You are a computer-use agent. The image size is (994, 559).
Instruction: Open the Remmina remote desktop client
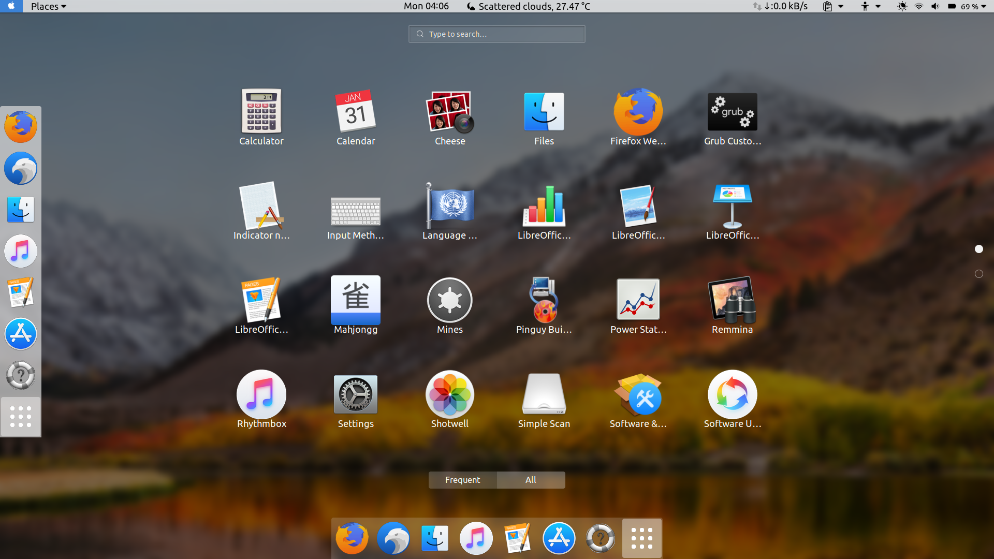pos(732,300)
